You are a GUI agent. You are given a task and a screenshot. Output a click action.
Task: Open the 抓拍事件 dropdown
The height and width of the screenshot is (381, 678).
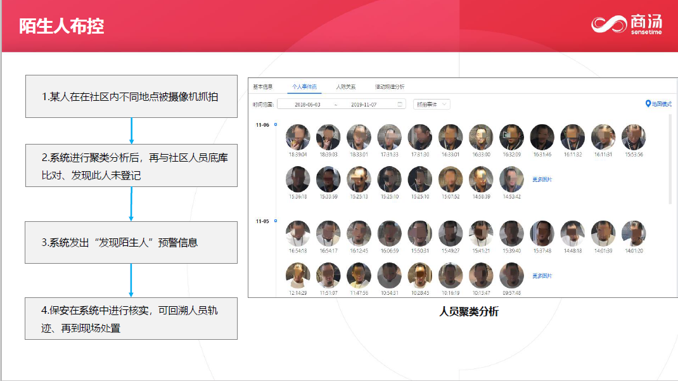[x=432, y=104]
